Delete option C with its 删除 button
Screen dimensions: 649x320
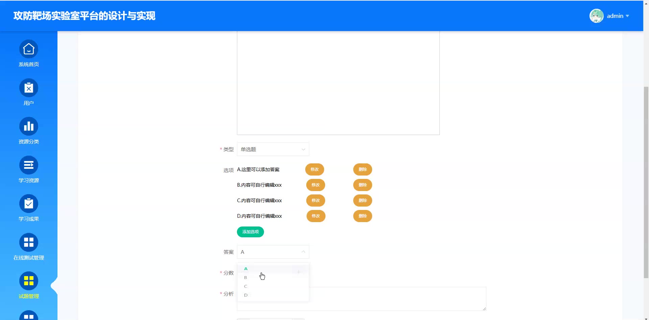point(363,201)
